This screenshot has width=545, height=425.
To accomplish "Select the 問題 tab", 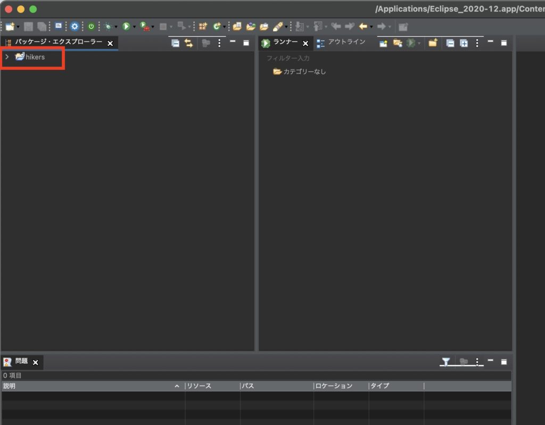I will click(x=21, y=361).
